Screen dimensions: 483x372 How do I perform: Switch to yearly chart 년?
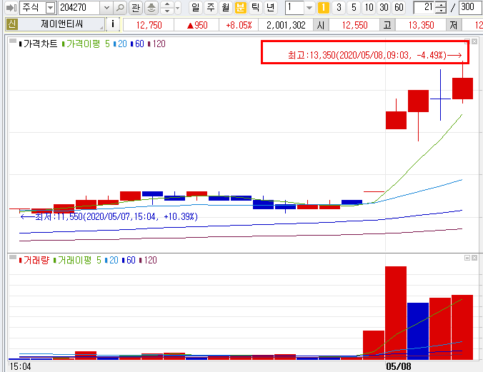[x=271, y=8]
